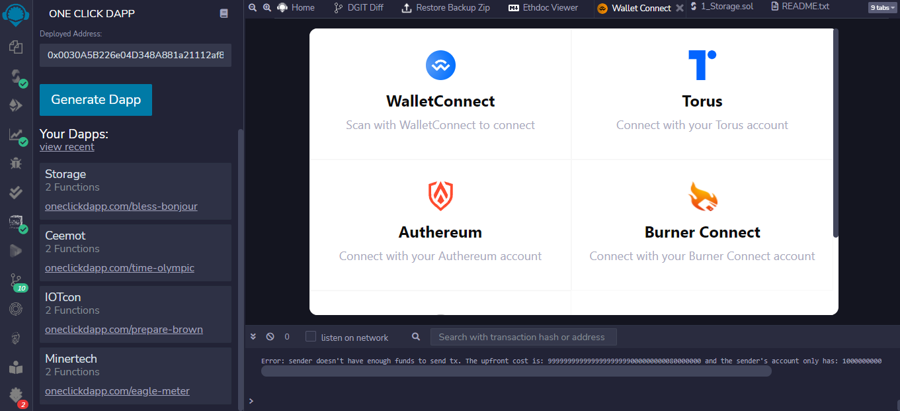Open the Solidity static analysis chart icon
Viewport: 900px width, 411px height.
tap(16, 135)
